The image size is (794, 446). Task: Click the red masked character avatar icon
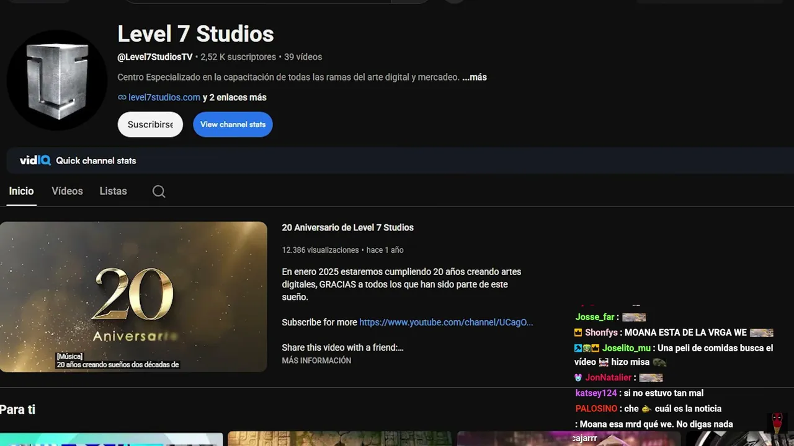tap(777, 422)
